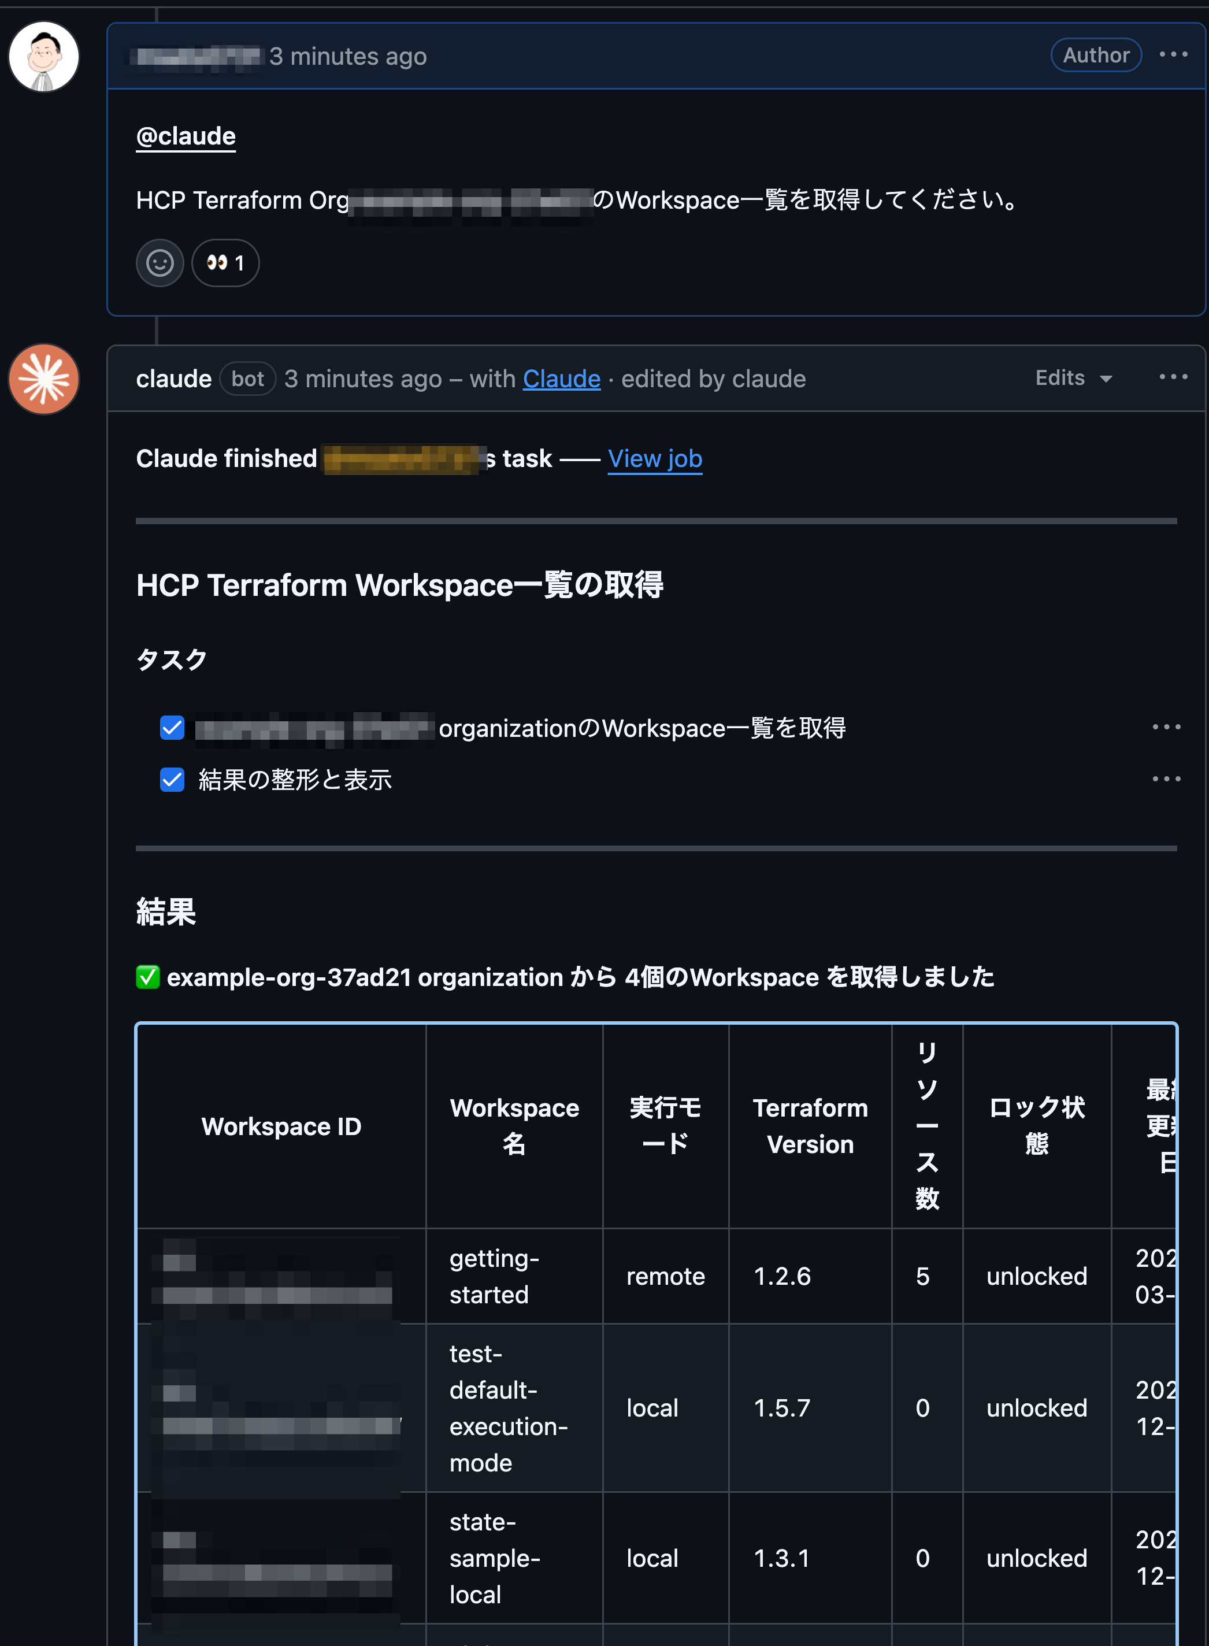Screen dimensions: 1209x1646
Task: Follow the View job link
Action: click(x=655, y=458)
